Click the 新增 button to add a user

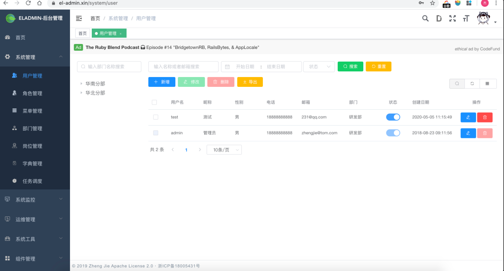coord(162,82)
